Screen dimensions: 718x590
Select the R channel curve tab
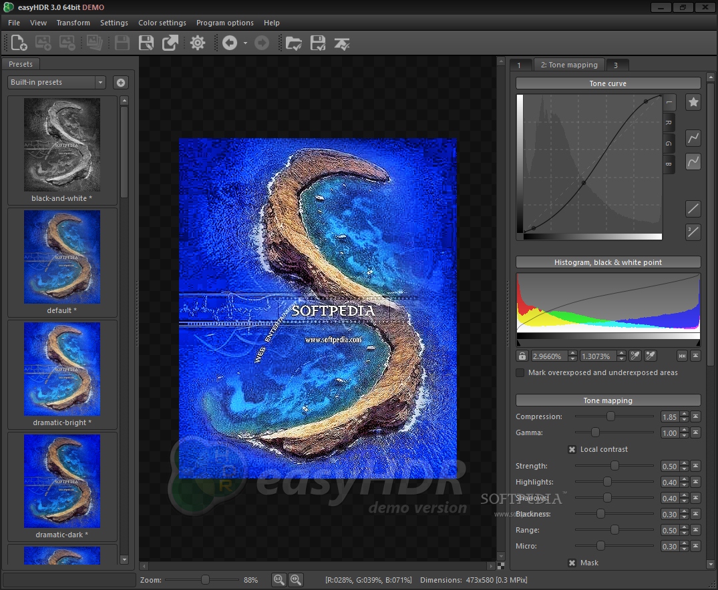(x=669, y=123)
